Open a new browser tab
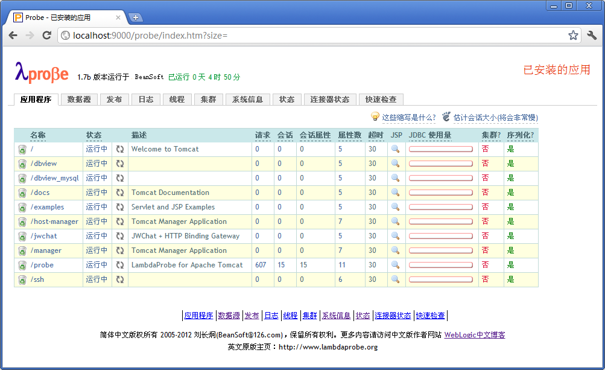Image resolution: width=605 pixels, height=370 pixels. 136,18
